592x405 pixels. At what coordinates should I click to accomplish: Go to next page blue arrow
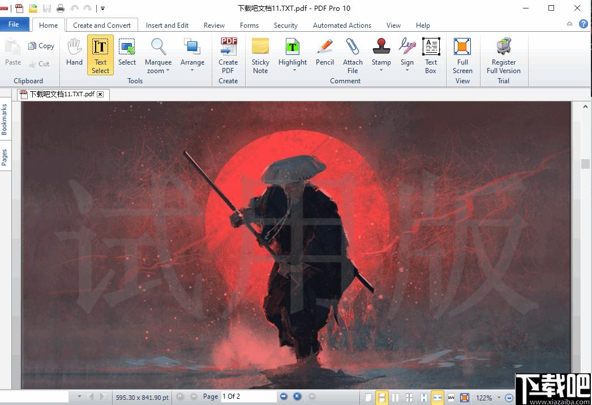click(284, 397)
